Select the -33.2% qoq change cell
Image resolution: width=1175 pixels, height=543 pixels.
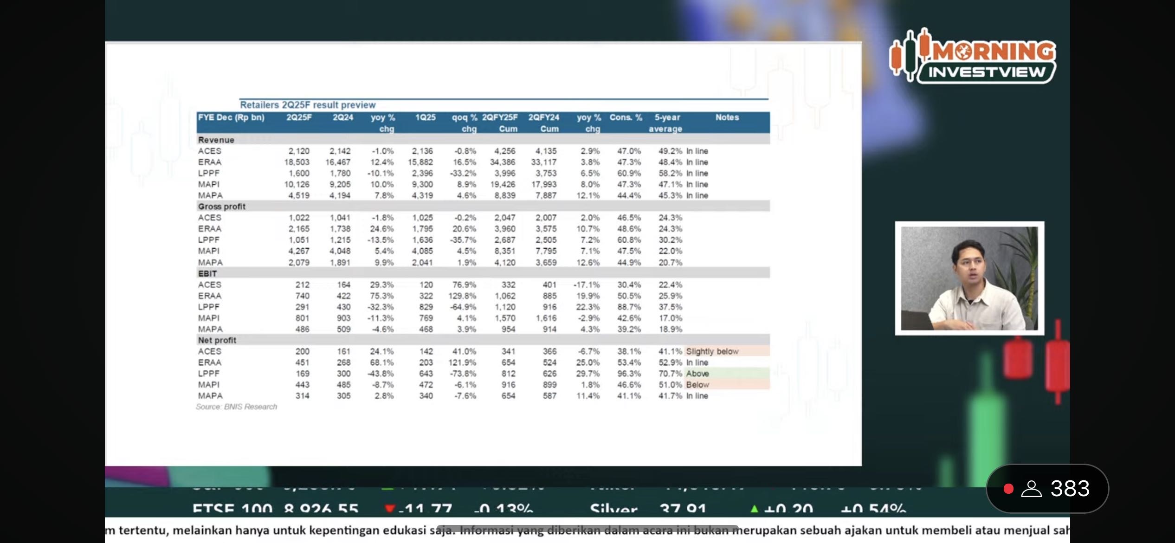coord(463,173)
